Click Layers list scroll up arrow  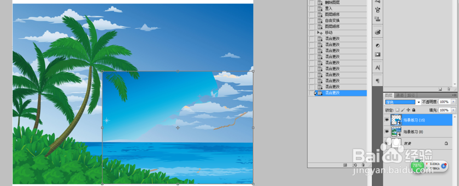(x=454, y=116)
